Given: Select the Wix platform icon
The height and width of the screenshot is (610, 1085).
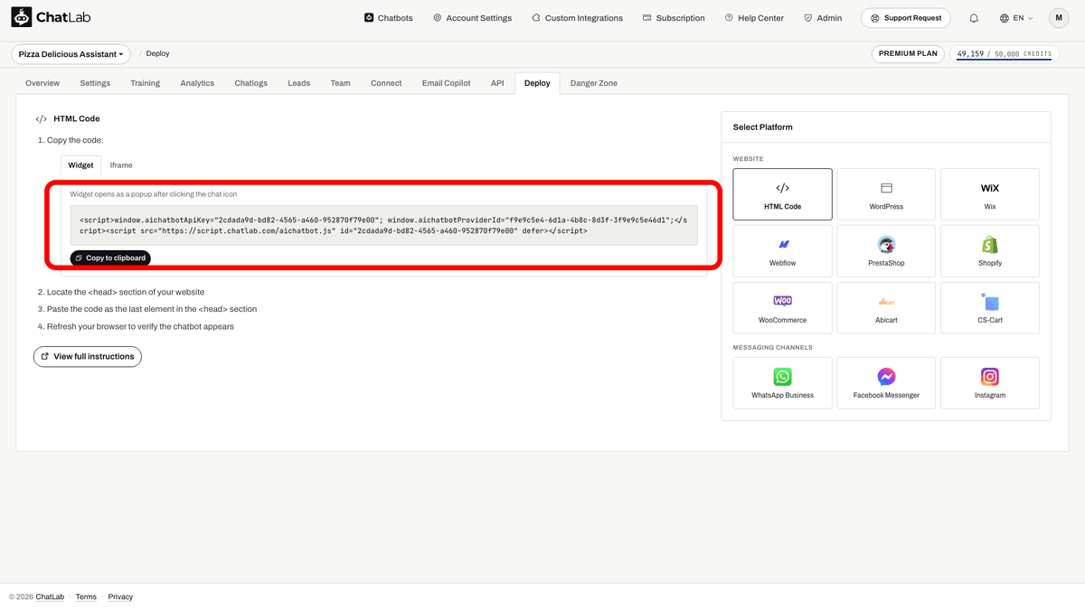Looking at the screenshot, I should click(990, 188).
